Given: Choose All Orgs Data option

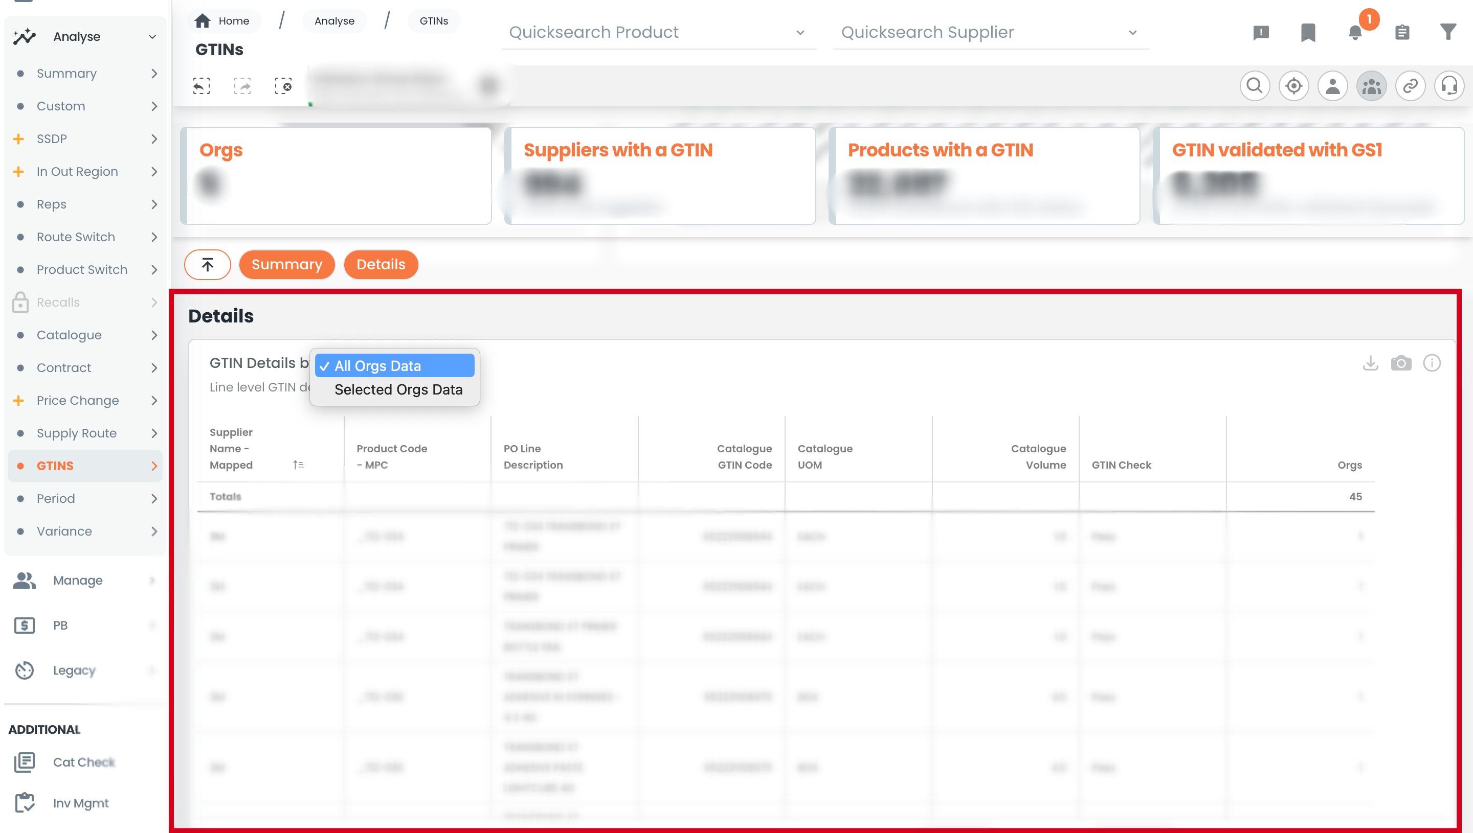Looking at the screenshot, I should tap(394, 365).
